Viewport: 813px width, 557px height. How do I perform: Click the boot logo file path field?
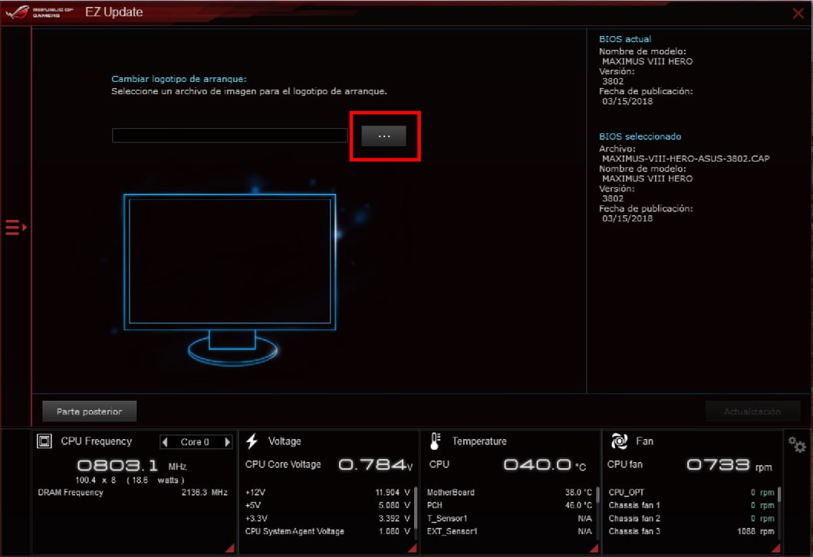229,136
